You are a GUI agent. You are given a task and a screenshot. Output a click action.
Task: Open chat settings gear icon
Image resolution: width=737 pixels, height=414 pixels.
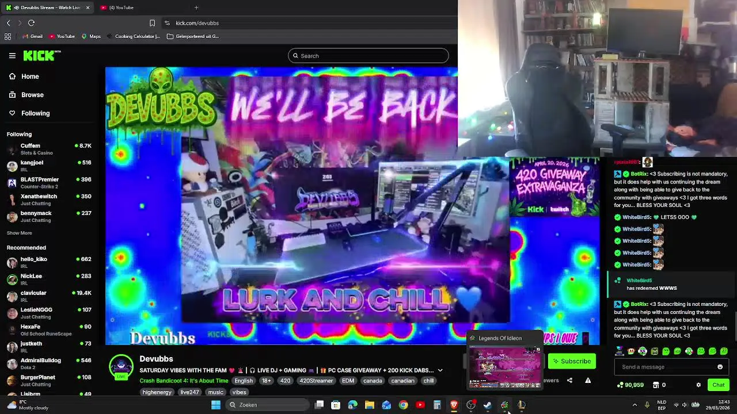point(698,385)
